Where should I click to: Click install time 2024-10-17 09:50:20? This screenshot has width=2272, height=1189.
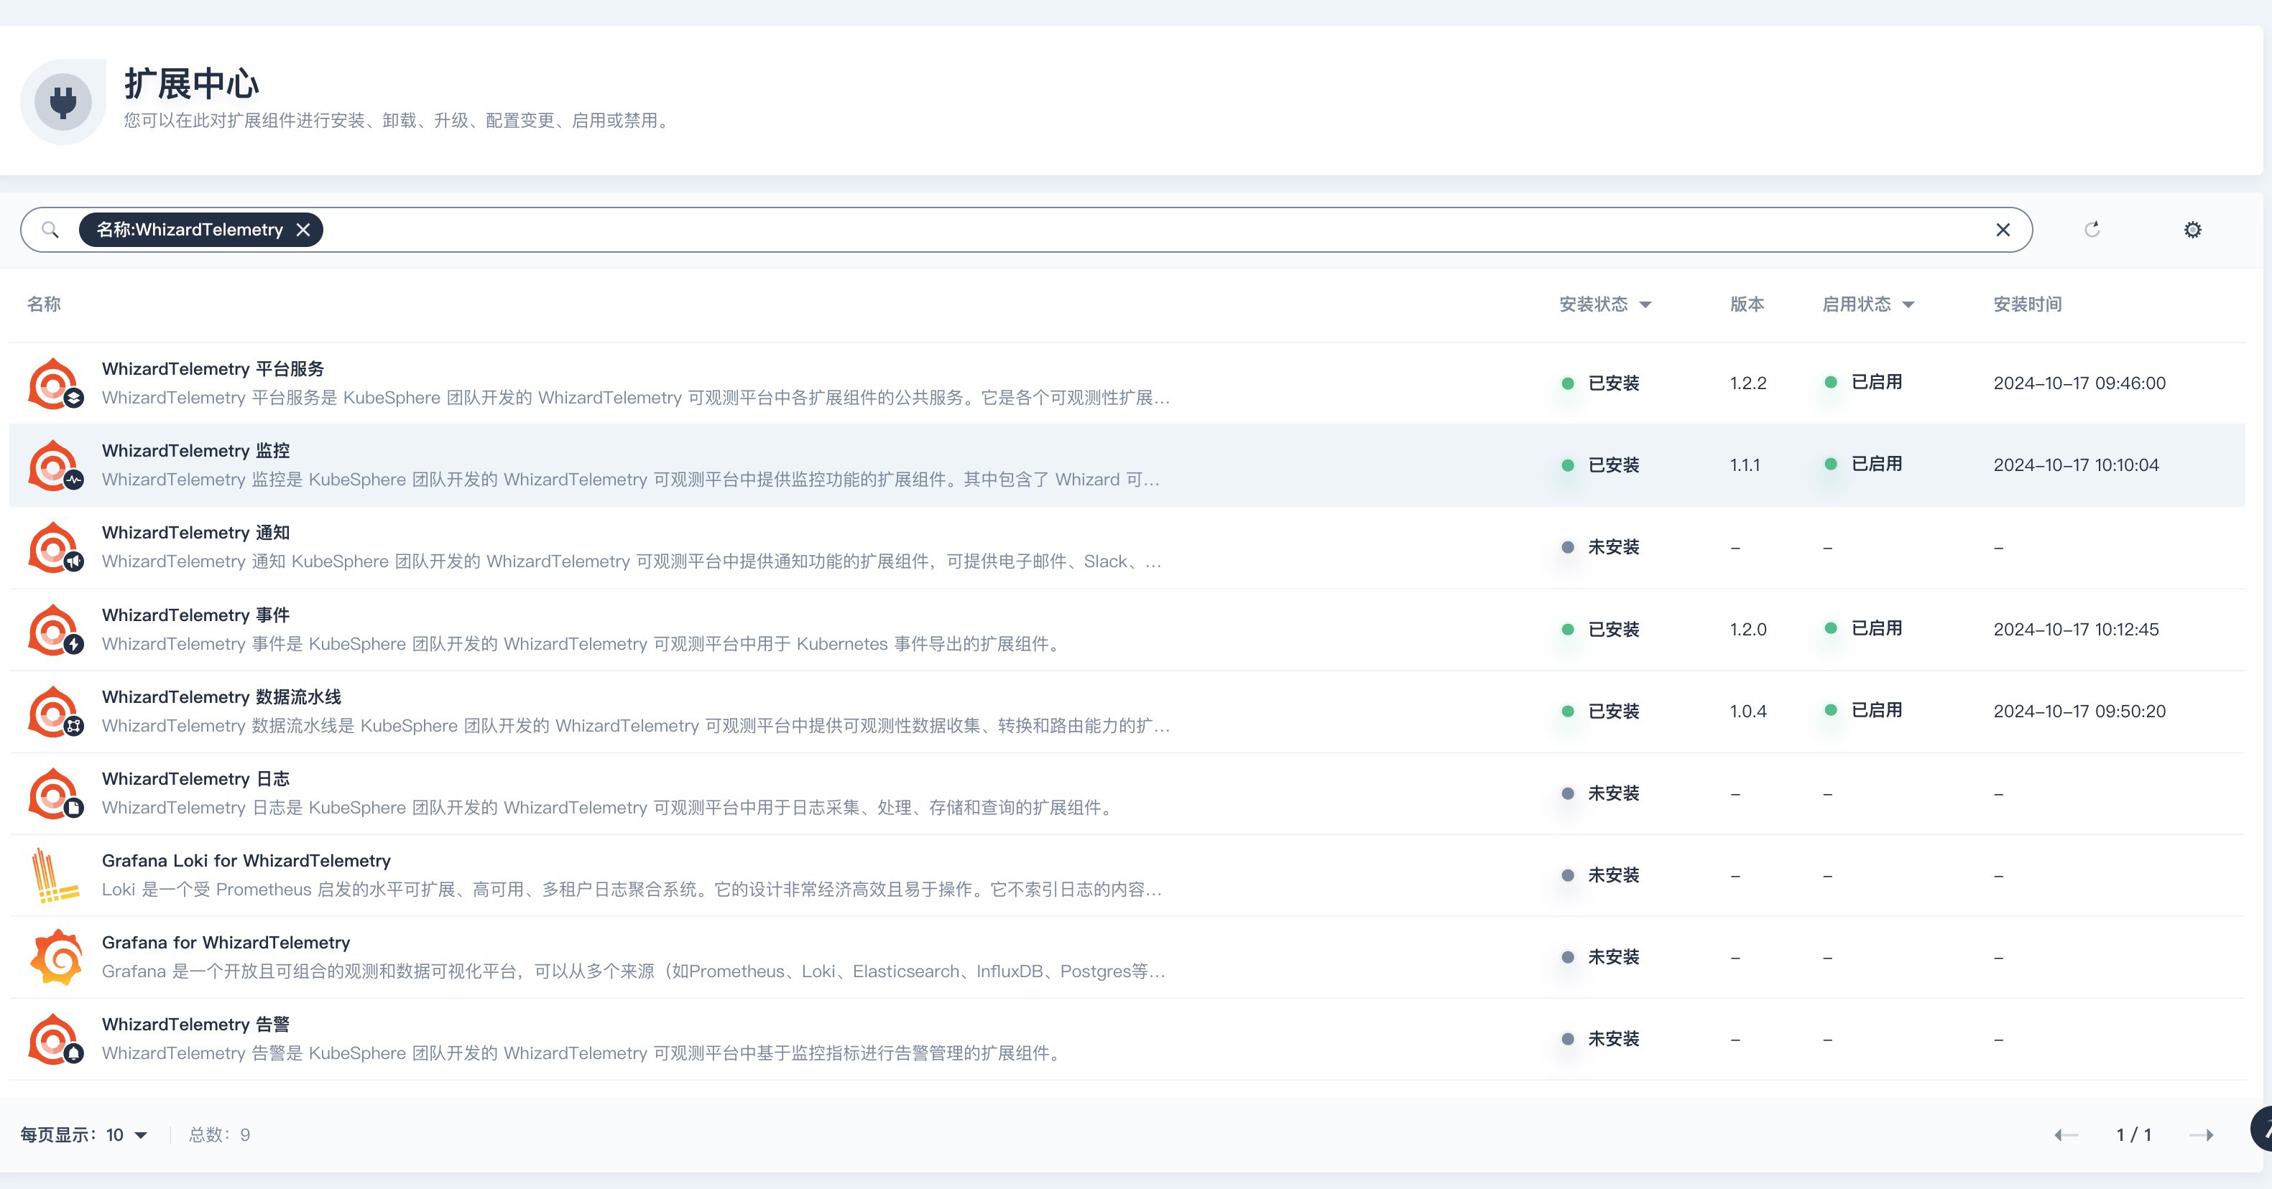tap(2079, 712)
